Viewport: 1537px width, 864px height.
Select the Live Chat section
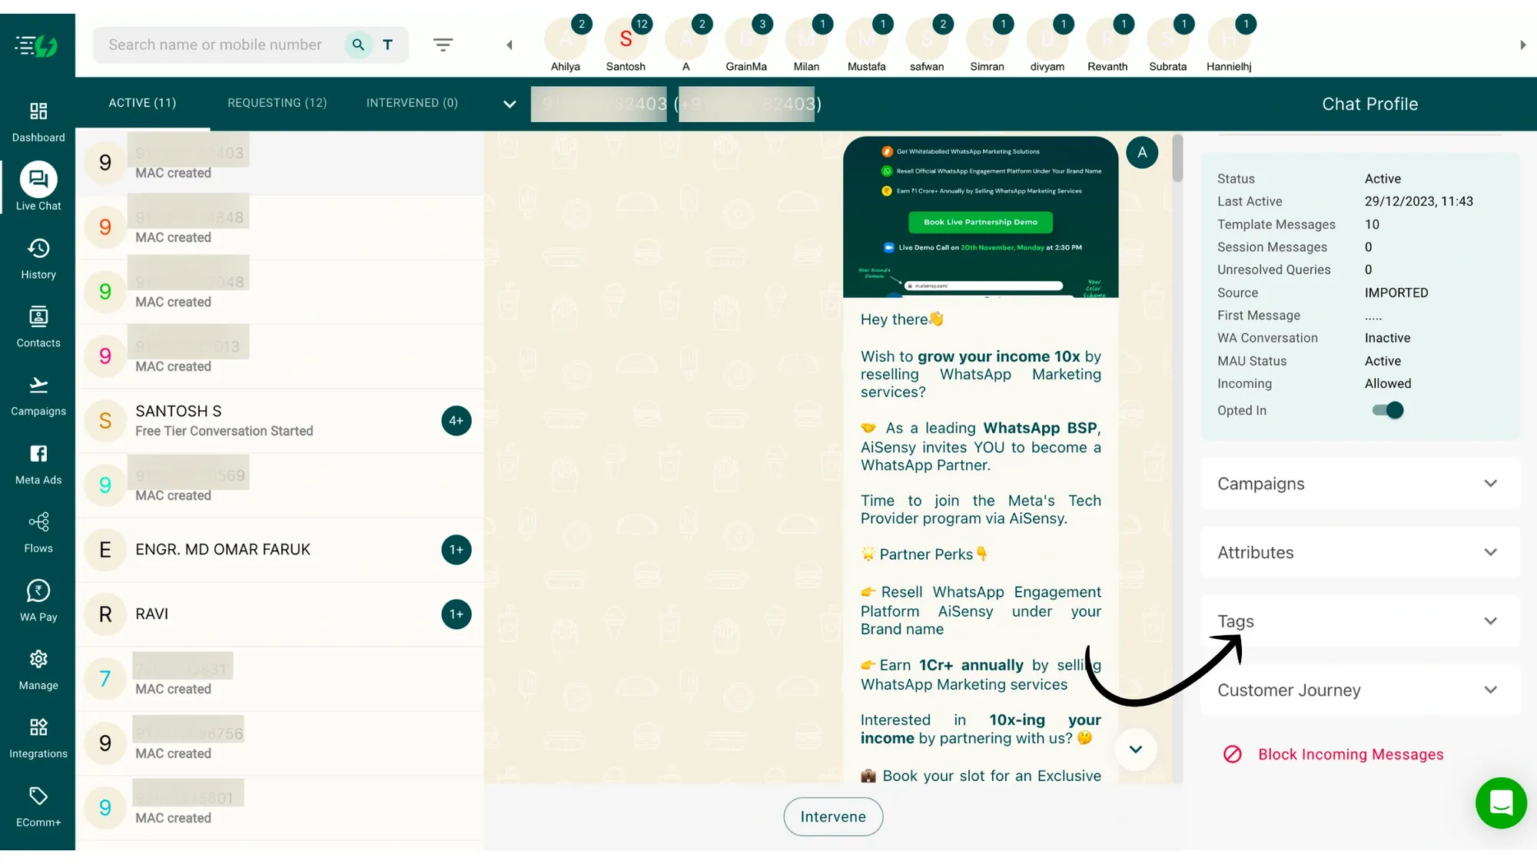pyautogui.click(x=38, y=187)
